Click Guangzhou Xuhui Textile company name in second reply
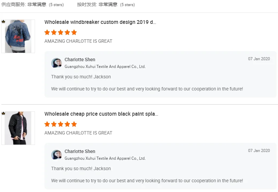Image resolution: width=278 pixels, height=192 pixels. click(105, 158)
